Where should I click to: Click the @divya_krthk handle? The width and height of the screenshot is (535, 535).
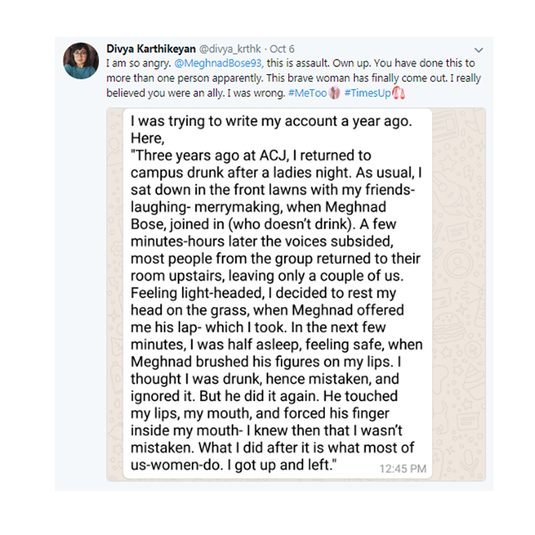230,49
